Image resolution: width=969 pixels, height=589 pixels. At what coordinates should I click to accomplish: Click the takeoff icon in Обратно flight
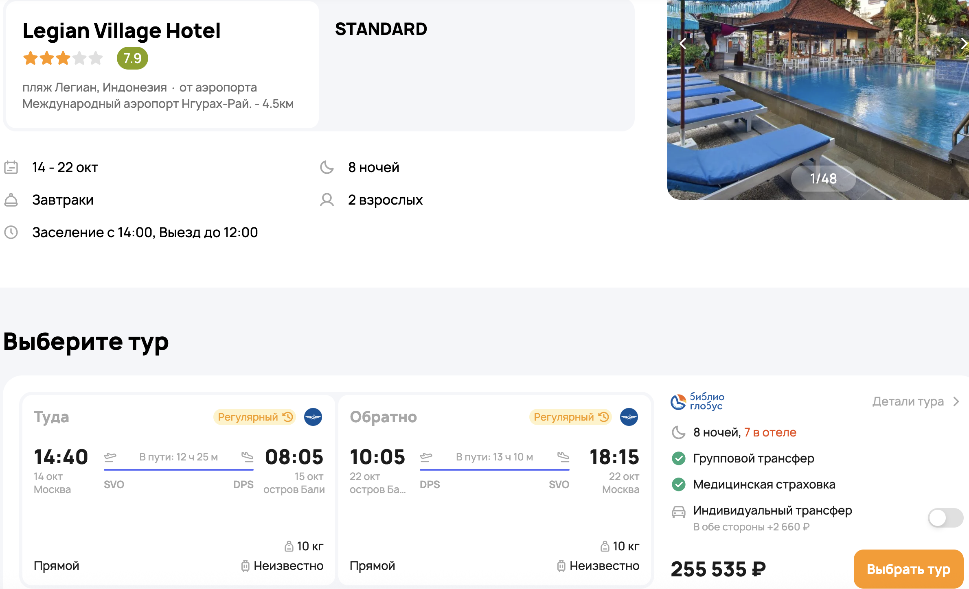426,457
